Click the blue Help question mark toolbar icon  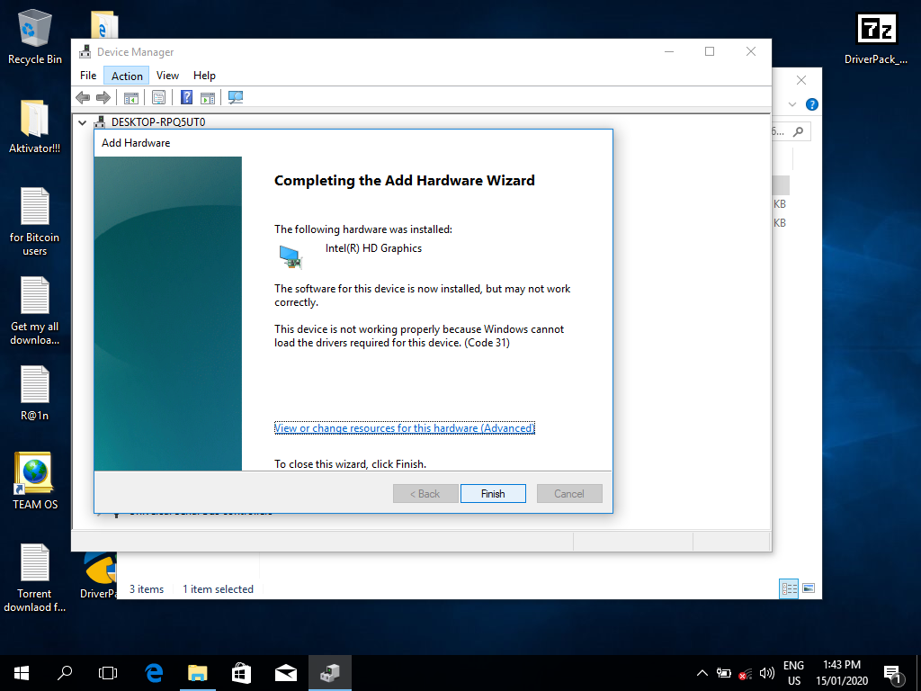tap(186, 97)
